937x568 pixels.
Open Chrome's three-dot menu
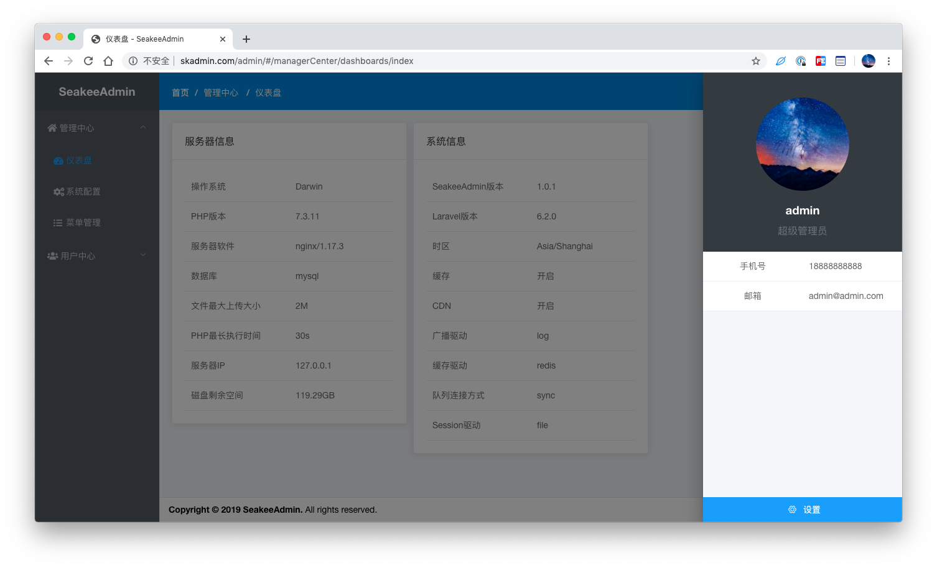click(x=888, y=61)
